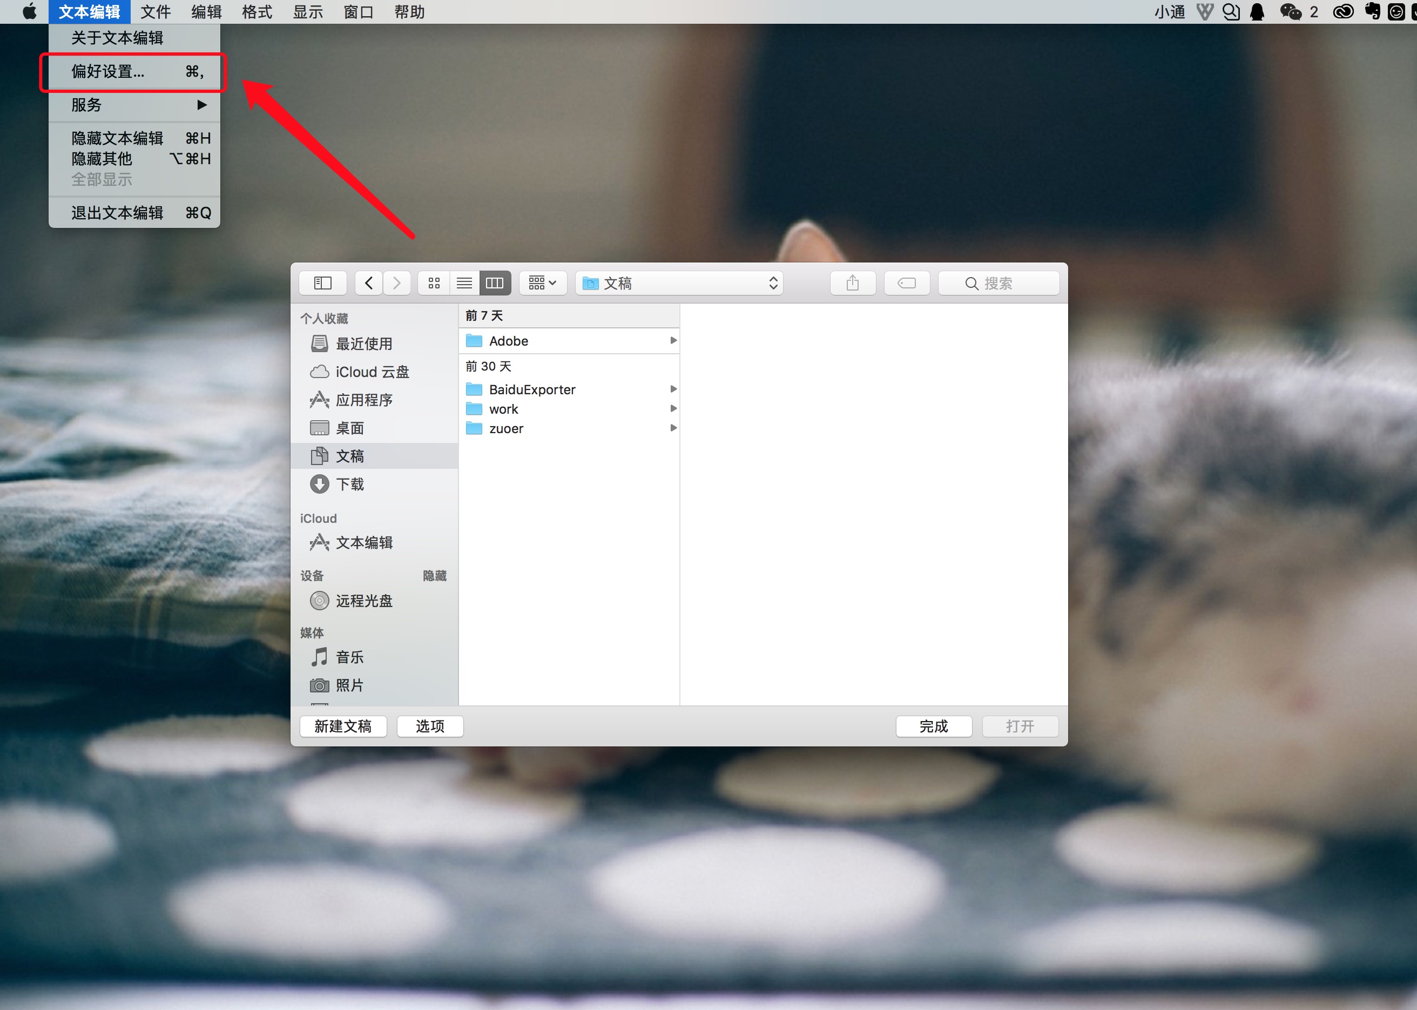Hide the 设备 section via 隐藏

pos(435,576)
